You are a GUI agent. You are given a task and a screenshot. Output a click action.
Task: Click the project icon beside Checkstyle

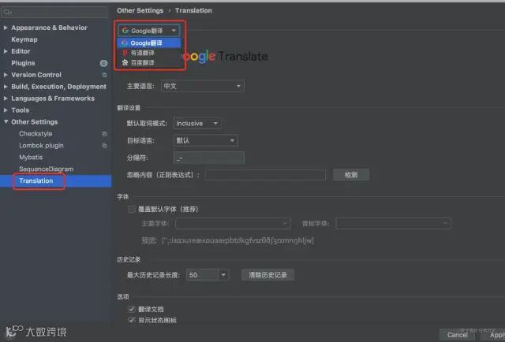tap(104, 134)
